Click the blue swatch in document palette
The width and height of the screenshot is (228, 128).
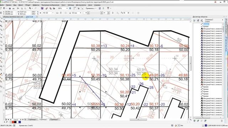[20, 122]
